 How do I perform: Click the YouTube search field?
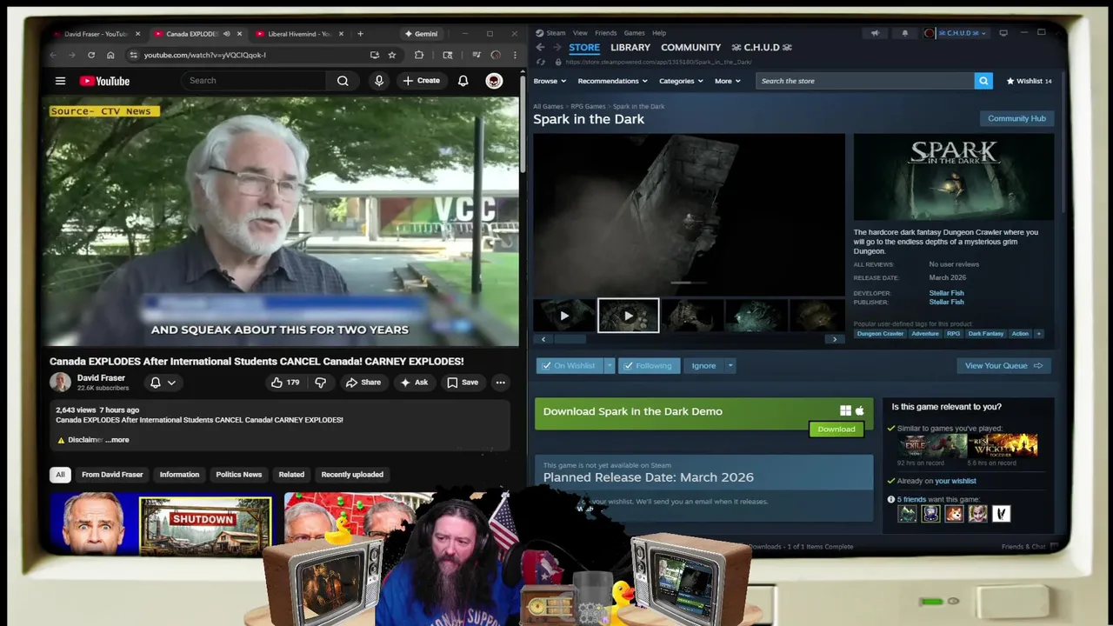[254, 81]
